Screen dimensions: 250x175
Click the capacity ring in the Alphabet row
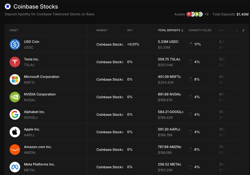190,114
